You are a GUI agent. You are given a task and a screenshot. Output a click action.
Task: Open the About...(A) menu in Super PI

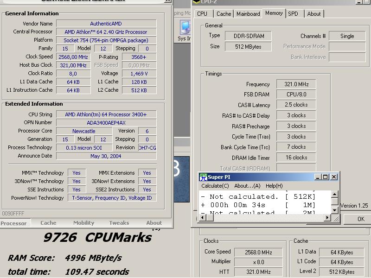[x=247, y=186]
